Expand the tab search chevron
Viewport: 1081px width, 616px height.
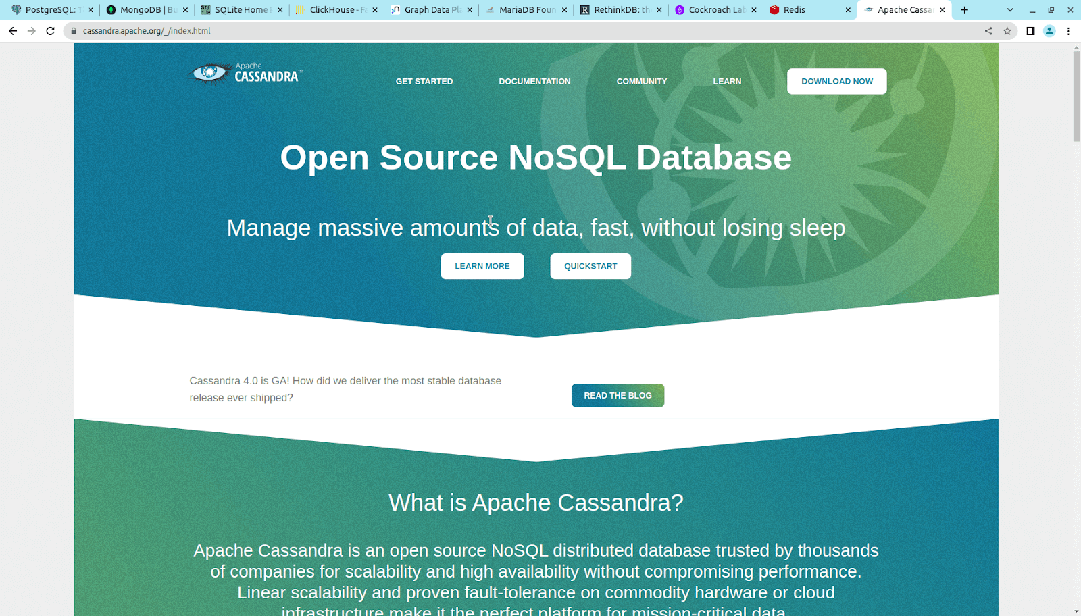(1010, 10)
